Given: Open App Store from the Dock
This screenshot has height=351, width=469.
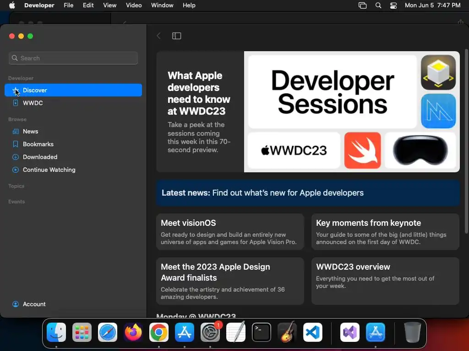Looking at the screenshot, I should point(185,332).
